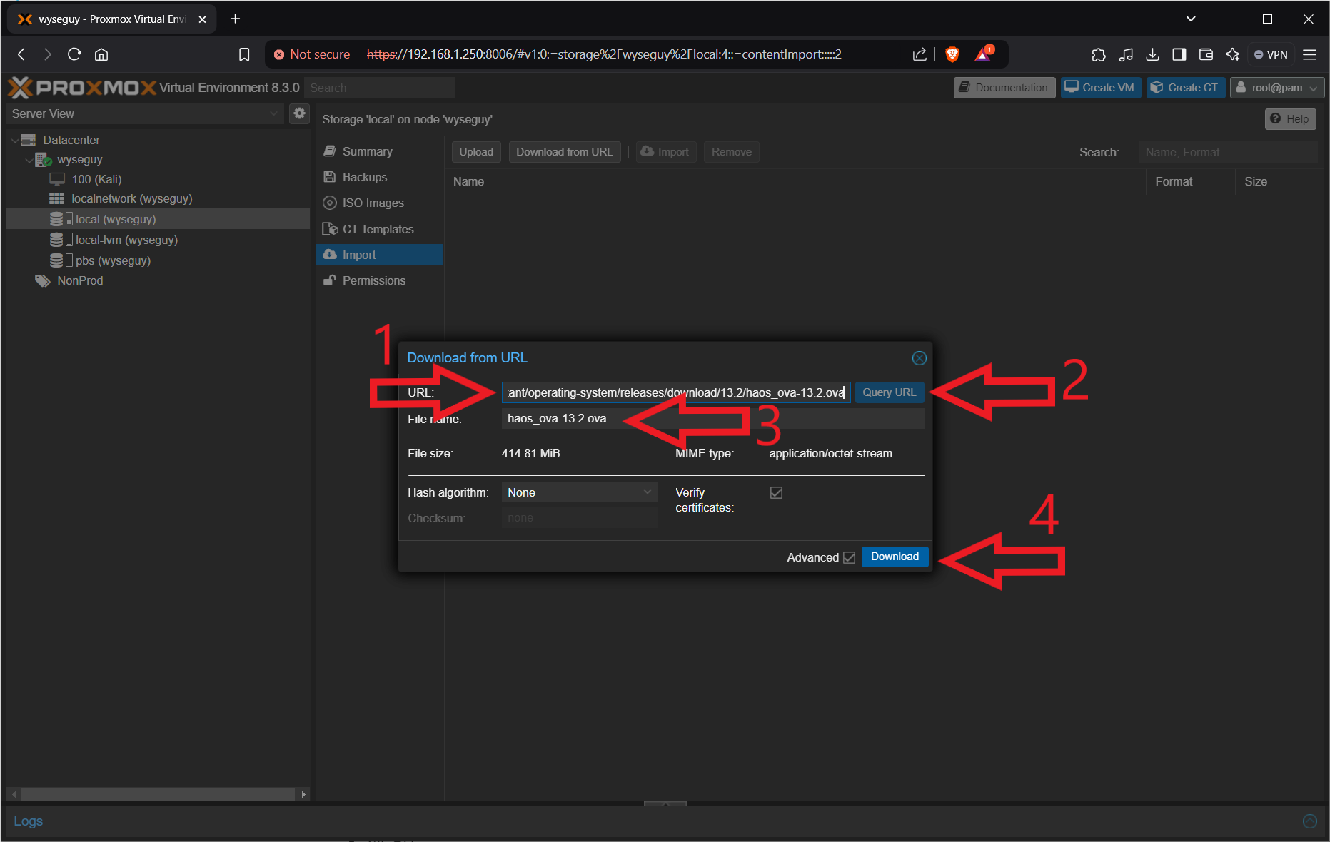Viewport: 1330px width, 842px height.
Task: Focus the Proxmox top Search field
Action: tap(379, 88)
